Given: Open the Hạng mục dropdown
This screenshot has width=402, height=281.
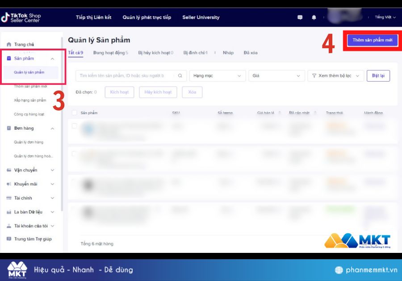Looking at the screenshot, I should (218, 76).
